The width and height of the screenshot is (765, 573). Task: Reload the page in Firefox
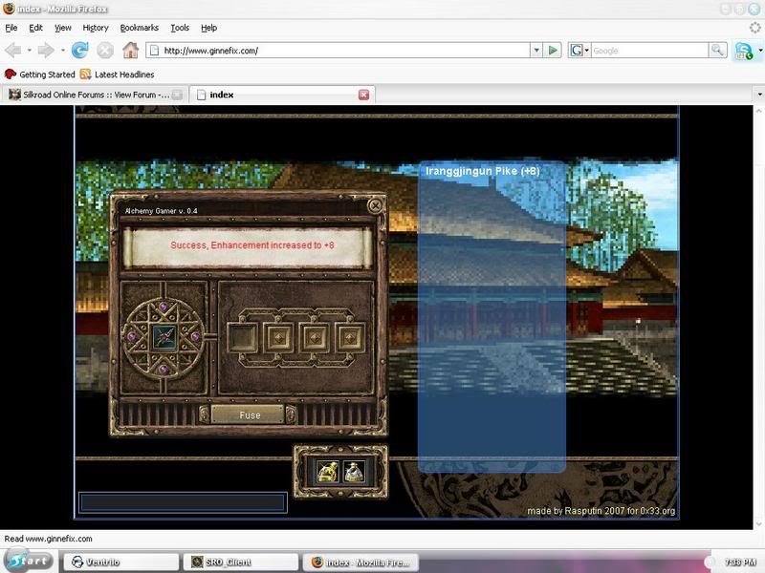(x=80, y=50)
